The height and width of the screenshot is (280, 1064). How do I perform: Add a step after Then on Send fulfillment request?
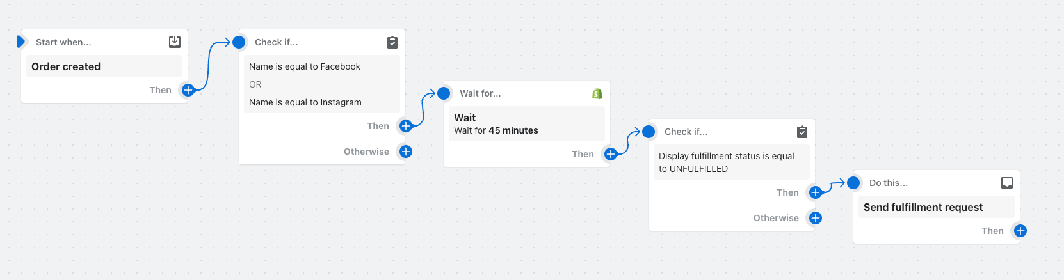1020,231
